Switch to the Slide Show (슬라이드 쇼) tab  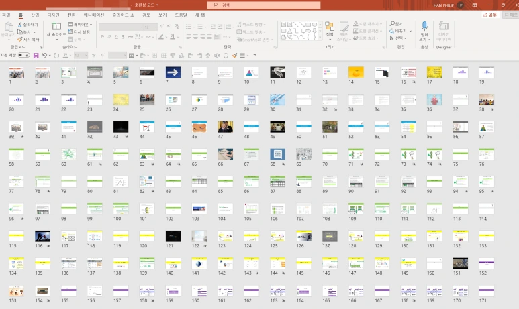(123, 15)
